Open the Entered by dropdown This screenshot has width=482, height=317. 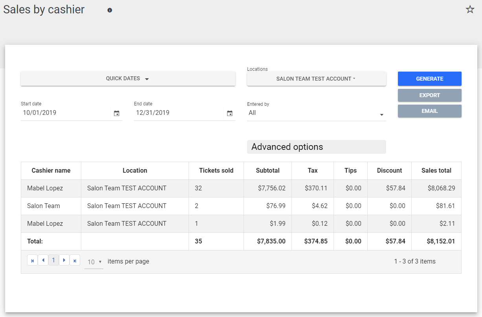point(316,113)
